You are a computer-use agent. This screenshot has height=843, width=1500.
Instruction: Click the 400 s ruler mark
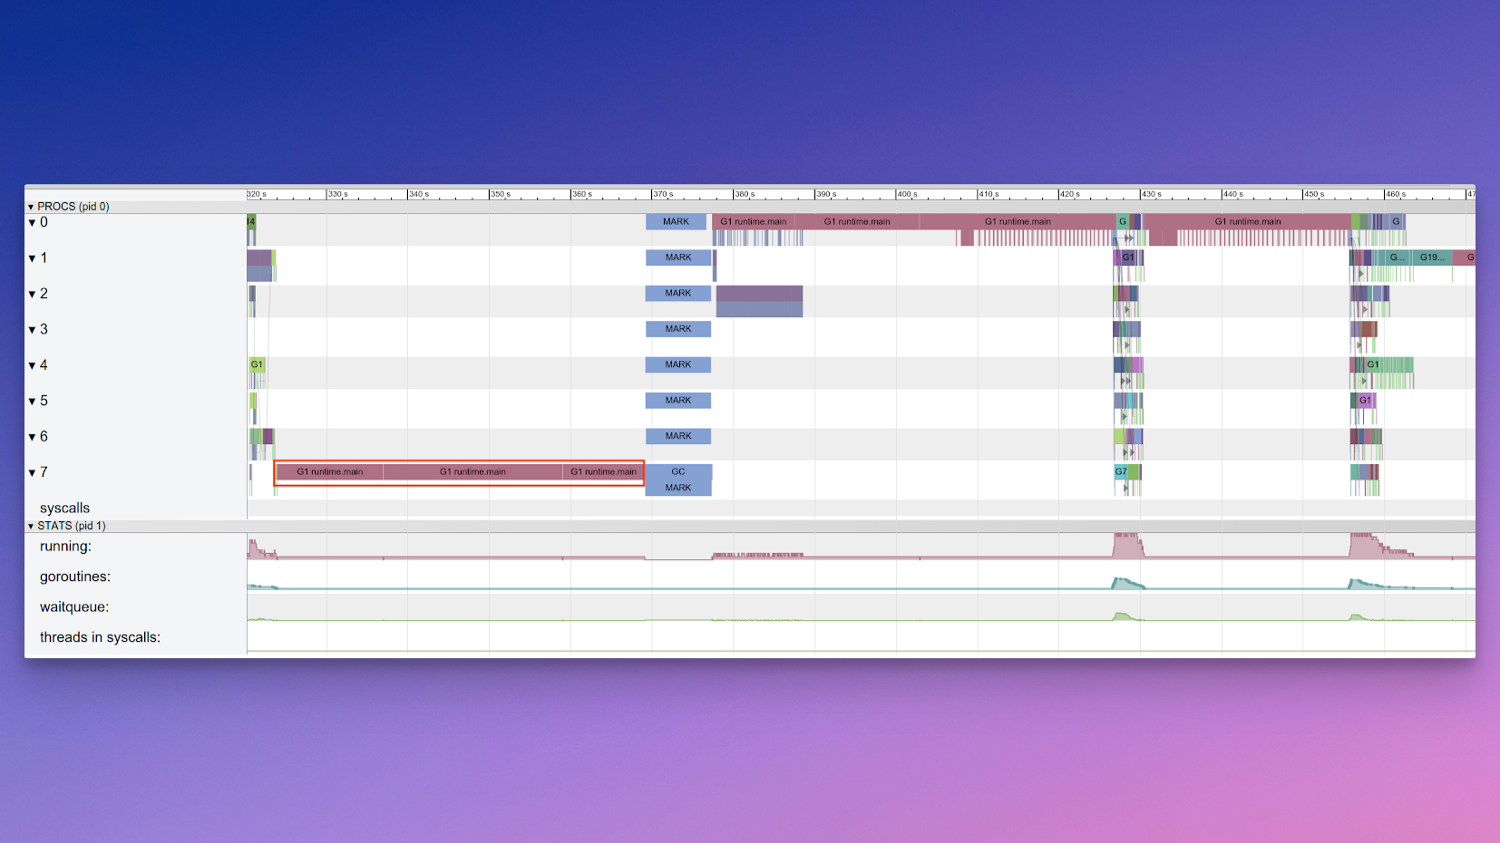(907, 194)
